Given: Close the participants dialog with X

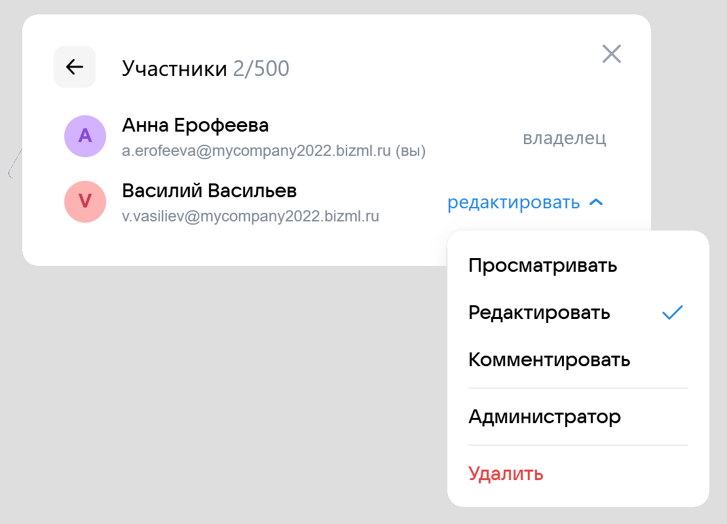Looking at the screenshot, I should coord(611,54).
